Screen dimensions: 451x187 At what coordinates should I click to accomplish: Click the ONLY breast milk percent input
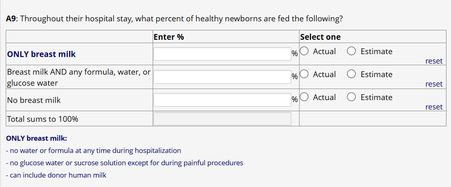tap(222, 54)
